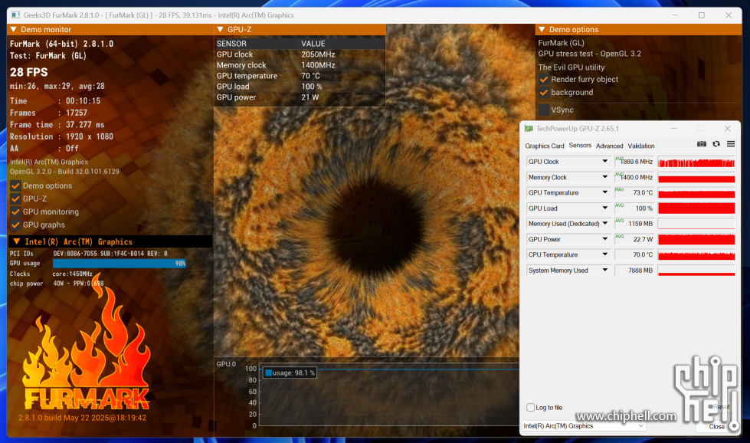Click the GPU Temperature value 73.0 °C
Viewport: 750px width, 443px height.
pyautogui.click(x=635, y=193)
